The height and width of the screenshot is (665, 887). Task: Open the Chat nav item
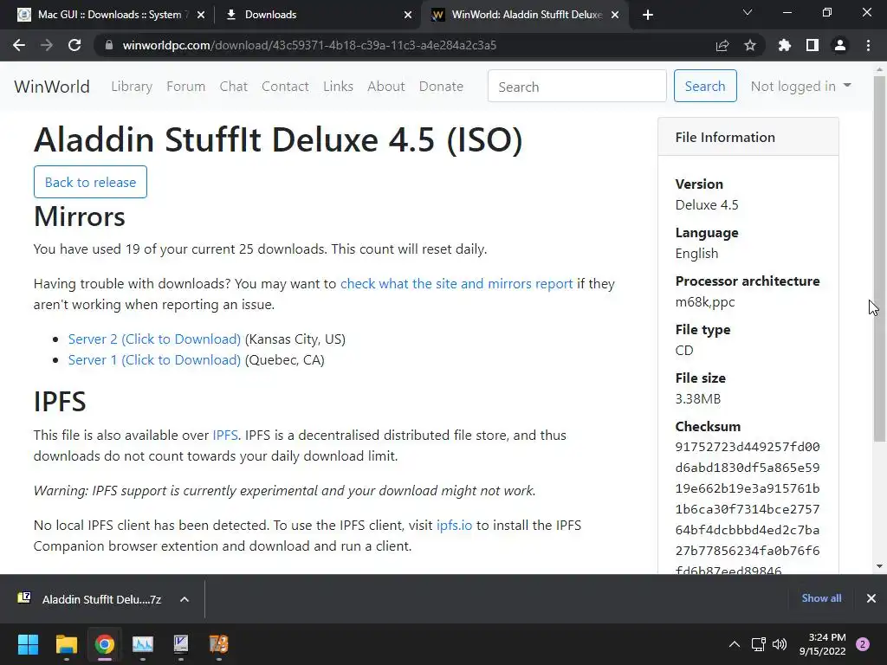tap(234, 87)
